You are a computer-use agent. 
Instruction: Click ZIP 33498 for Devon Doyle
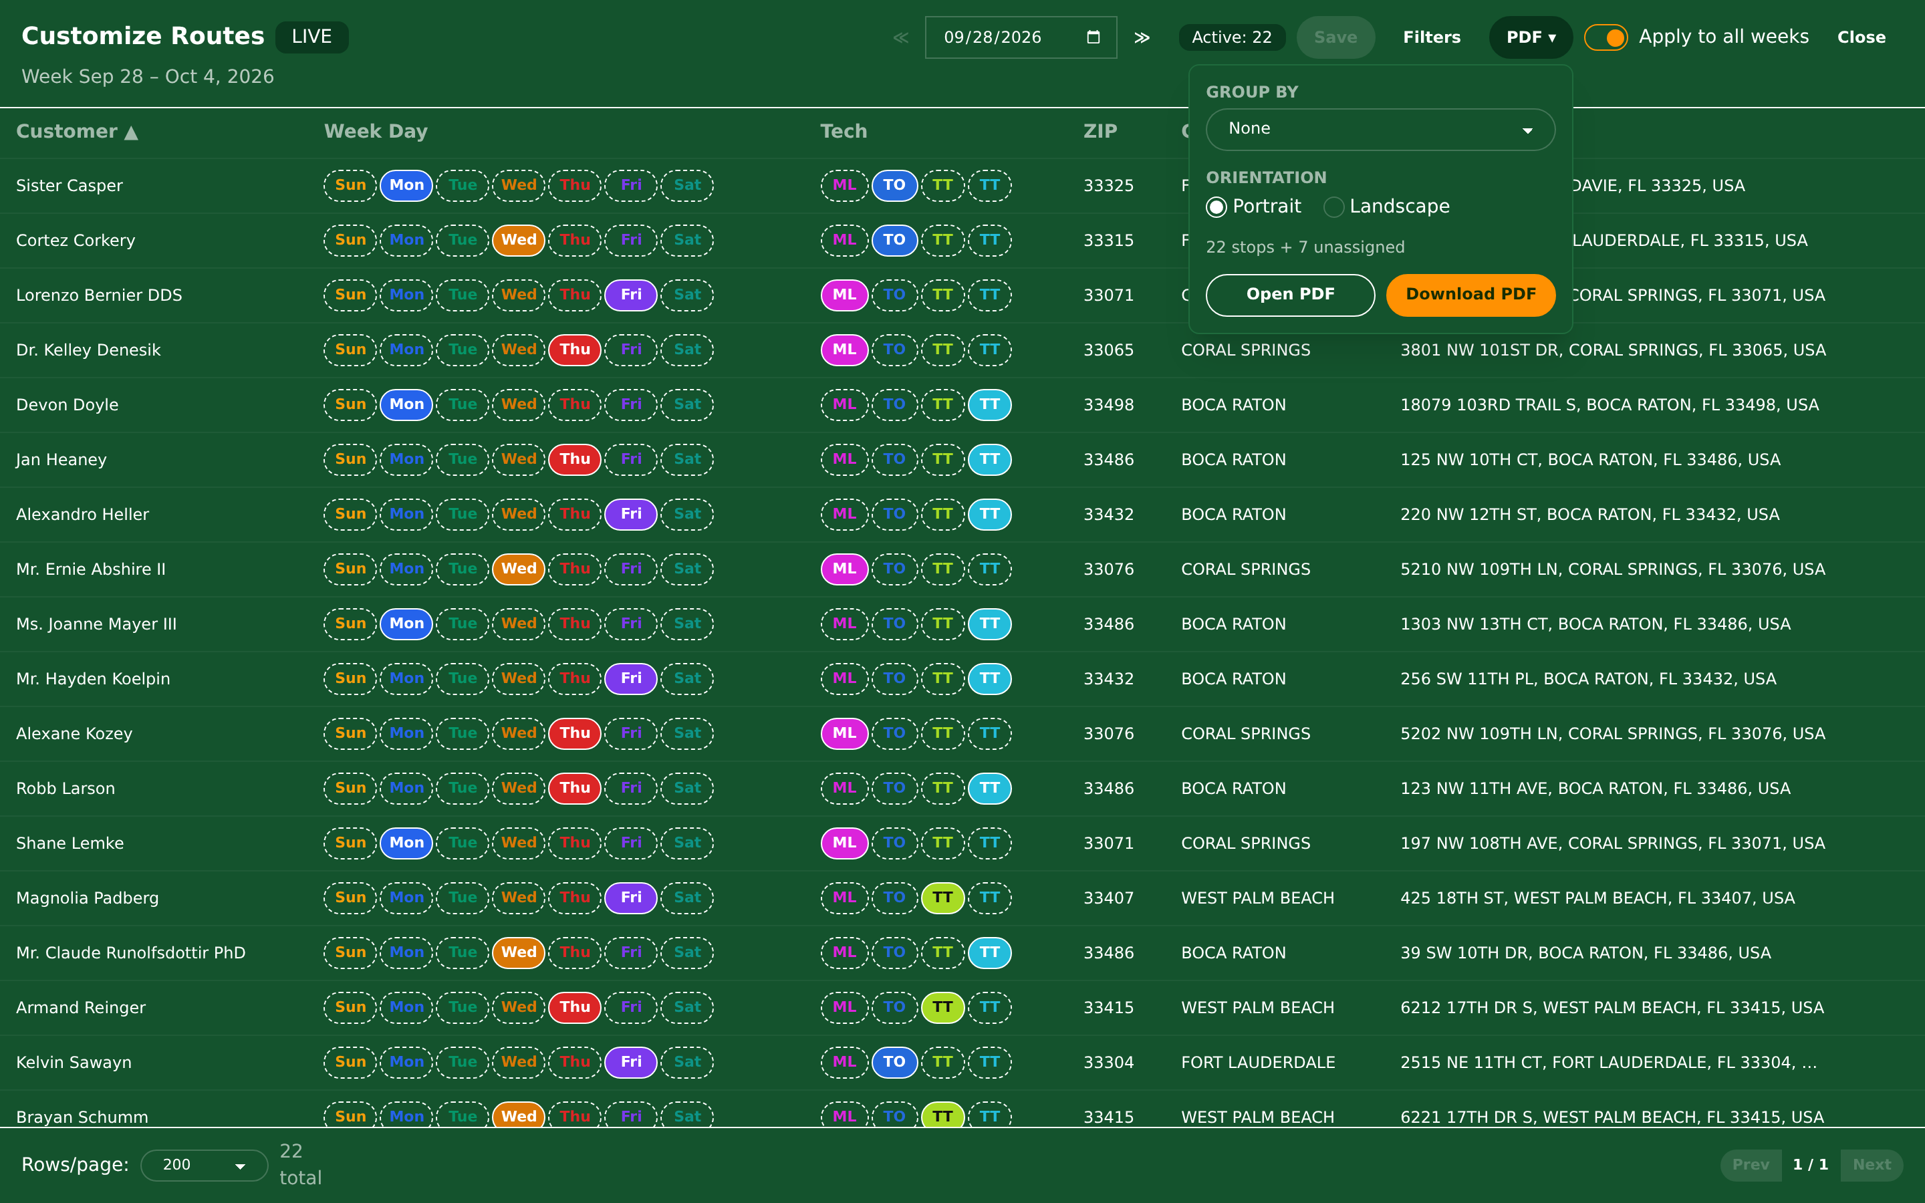[1108, 405]
